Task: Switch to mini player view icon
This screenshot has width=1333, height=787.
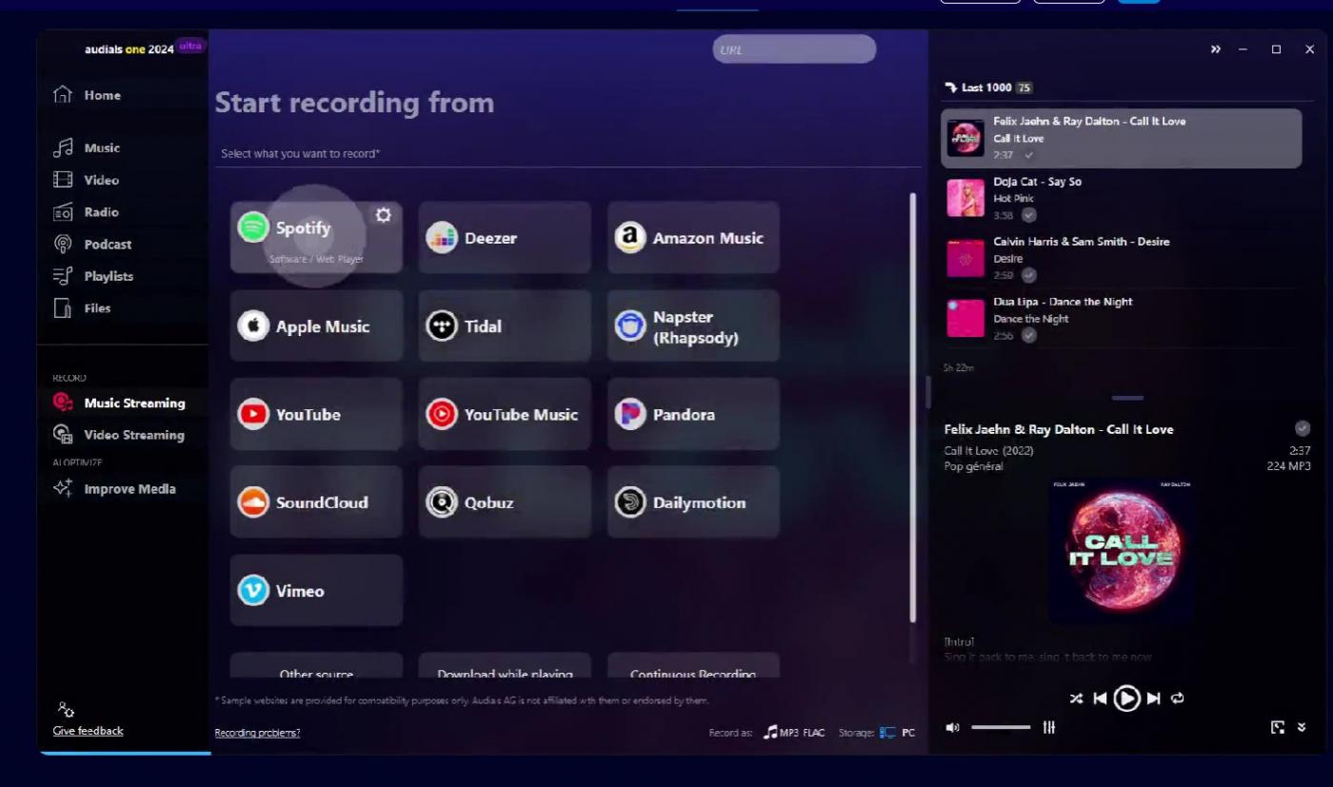Action: (x=1278, y=728)
